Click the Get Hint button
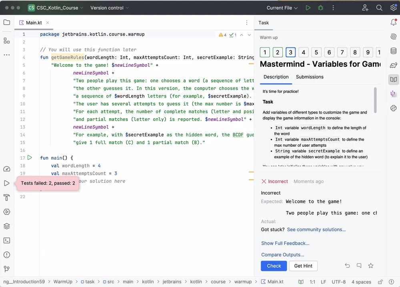Image resolution: width=400 pixels, height=287 pixels. click(303, 266)
